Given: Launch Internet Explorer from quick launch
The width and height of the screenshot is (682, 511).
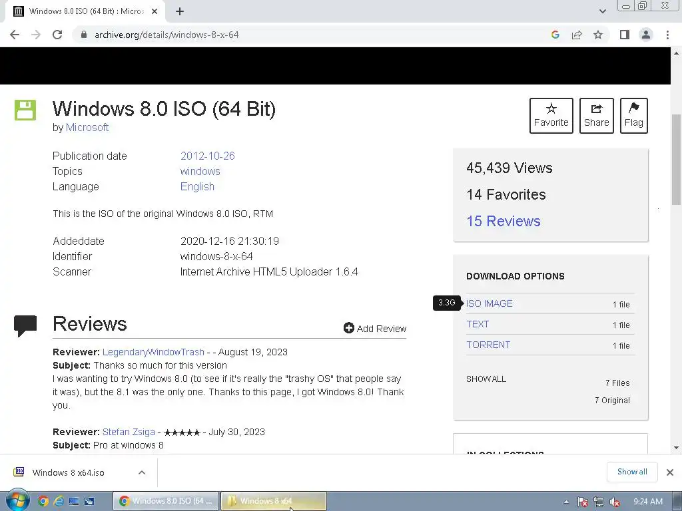Looking at the screenshot, I should pos(59,502).
